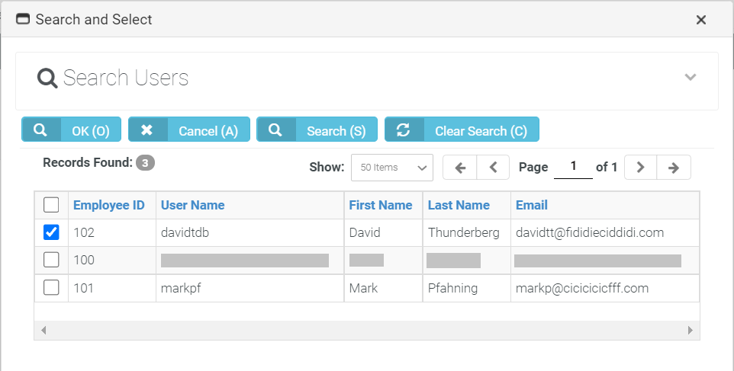Screen dimensions: 734x371
Task: Click Employee ID cell '100'
Action: point(84,260)
